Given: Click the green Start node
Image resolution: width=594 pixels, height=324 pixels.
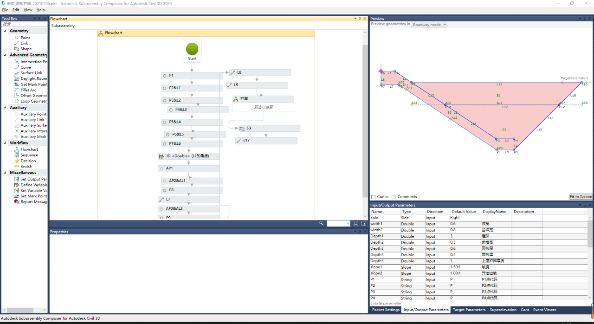Looking at the screenshot, I should click(192, 49).
